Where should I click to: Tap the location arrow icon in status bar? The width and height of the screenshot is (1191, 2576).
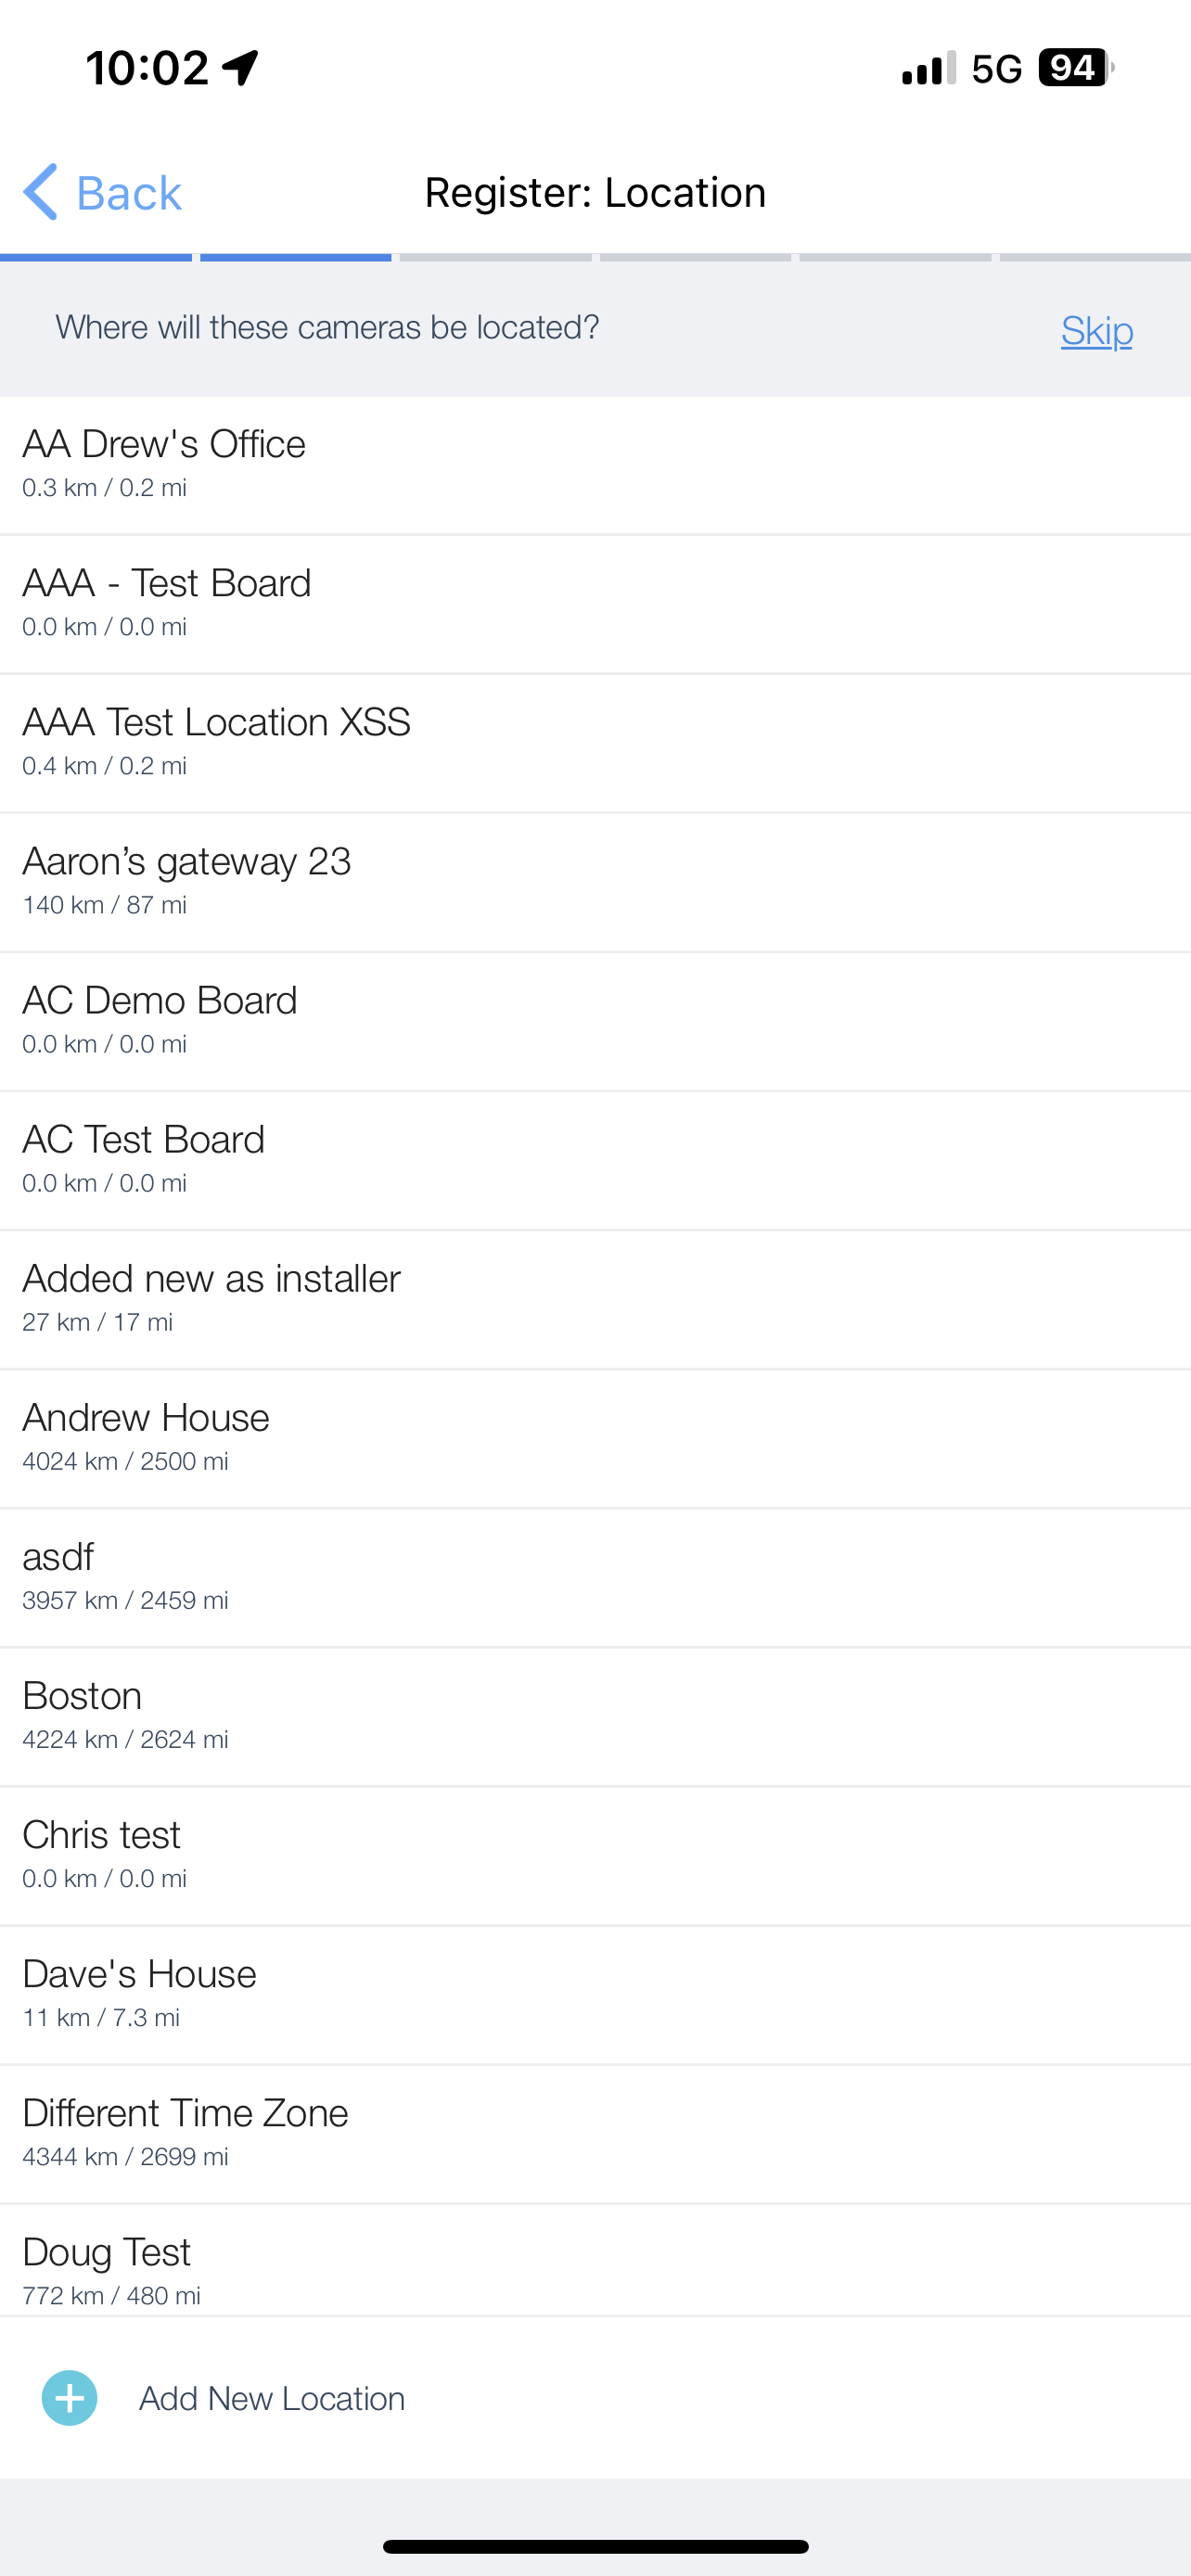click(x=240, y=68)
